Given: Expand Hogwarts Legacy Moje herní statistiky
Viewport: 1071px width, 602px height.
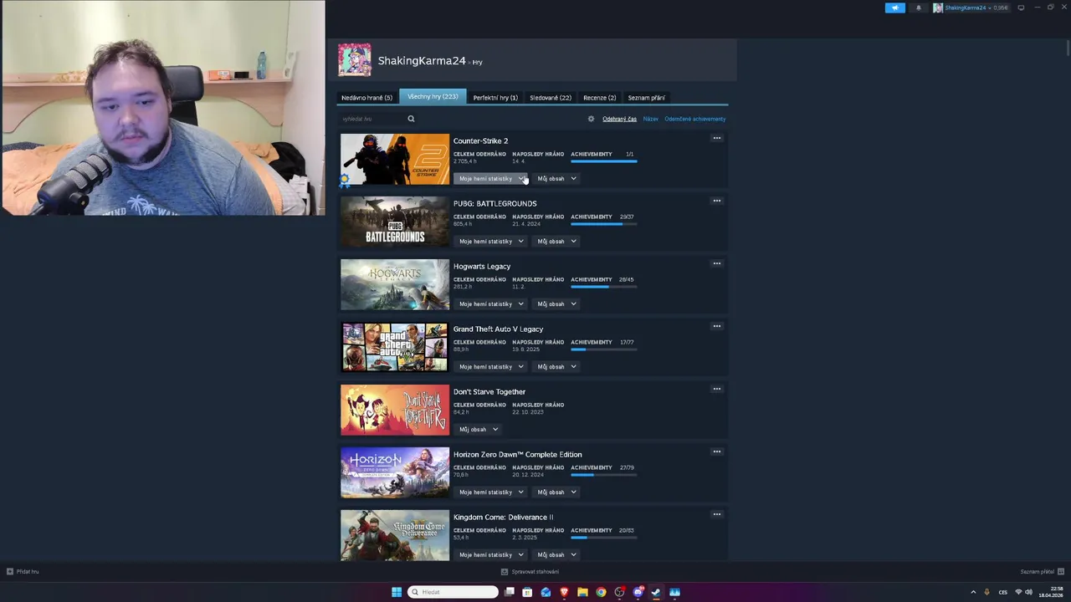Looking at the screenshot, I should click(x=491, y=304).
